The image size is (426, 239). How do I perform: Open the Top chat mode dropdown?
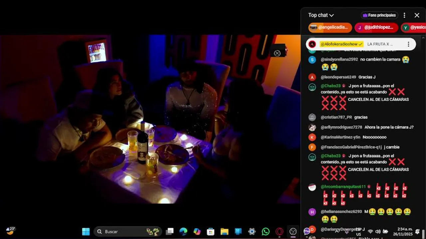point(321,15)
